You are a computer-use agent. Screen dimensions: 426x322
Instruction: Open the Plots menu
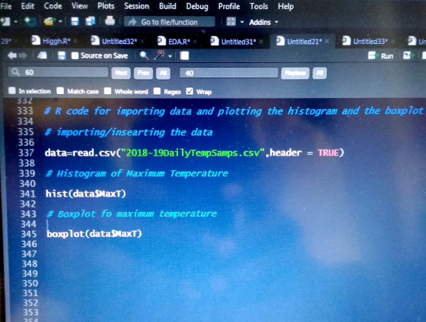tap(106, 6)
